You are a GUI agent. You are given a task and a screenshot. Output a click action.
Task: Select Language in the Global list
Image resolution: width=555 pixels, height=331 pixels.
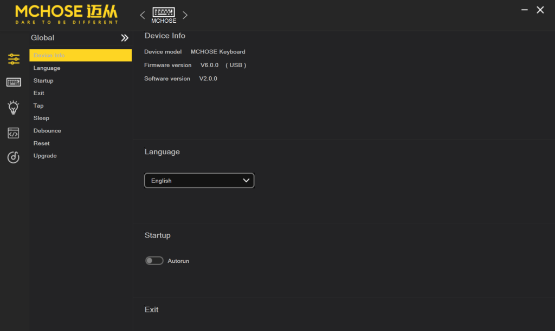47,68
